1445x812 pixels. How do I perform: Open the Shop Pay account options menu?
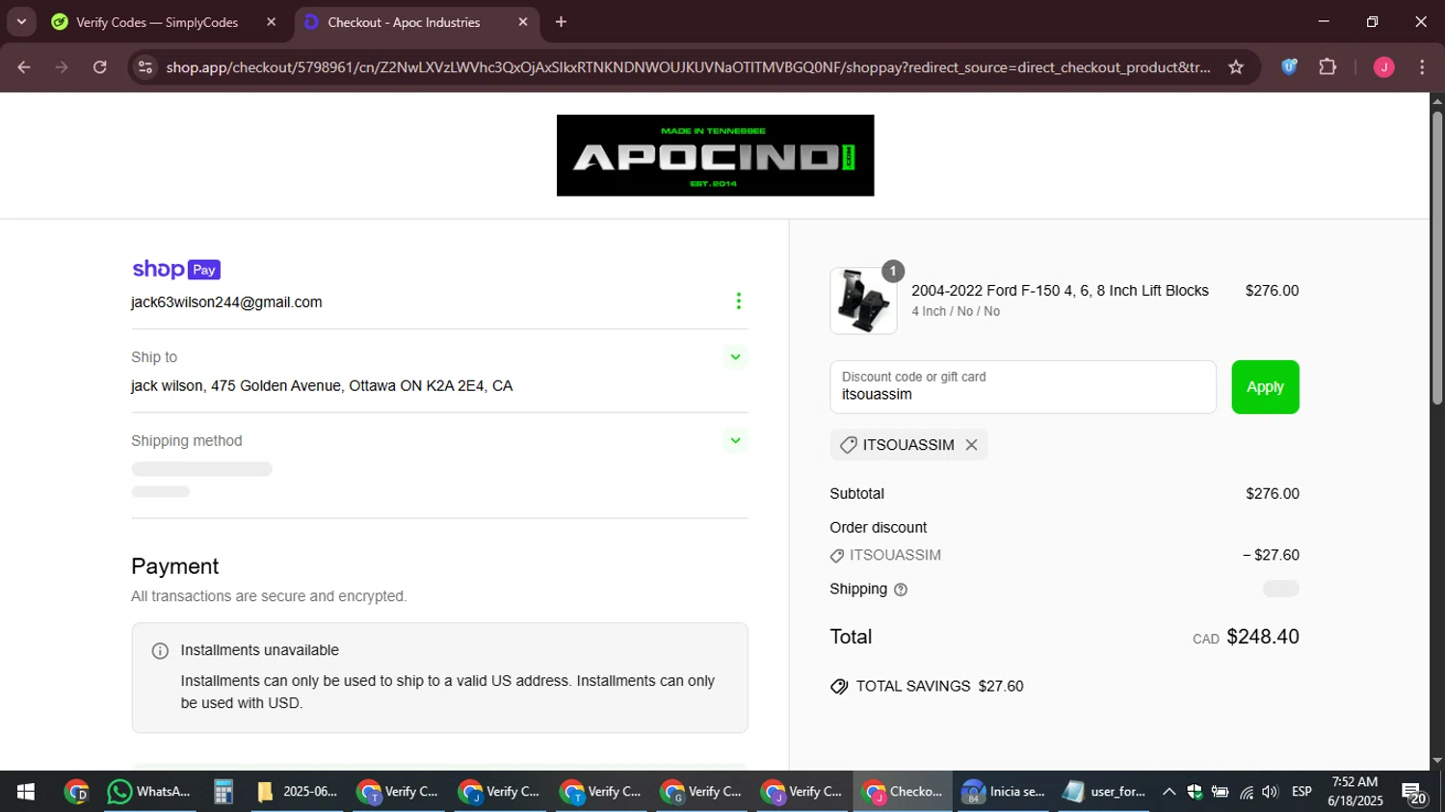pyautogui.click(x=738, y=301)
